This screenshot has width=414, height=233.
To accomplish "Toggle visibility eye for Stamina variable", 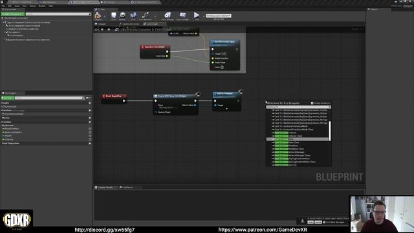I will tap(90, 140).
